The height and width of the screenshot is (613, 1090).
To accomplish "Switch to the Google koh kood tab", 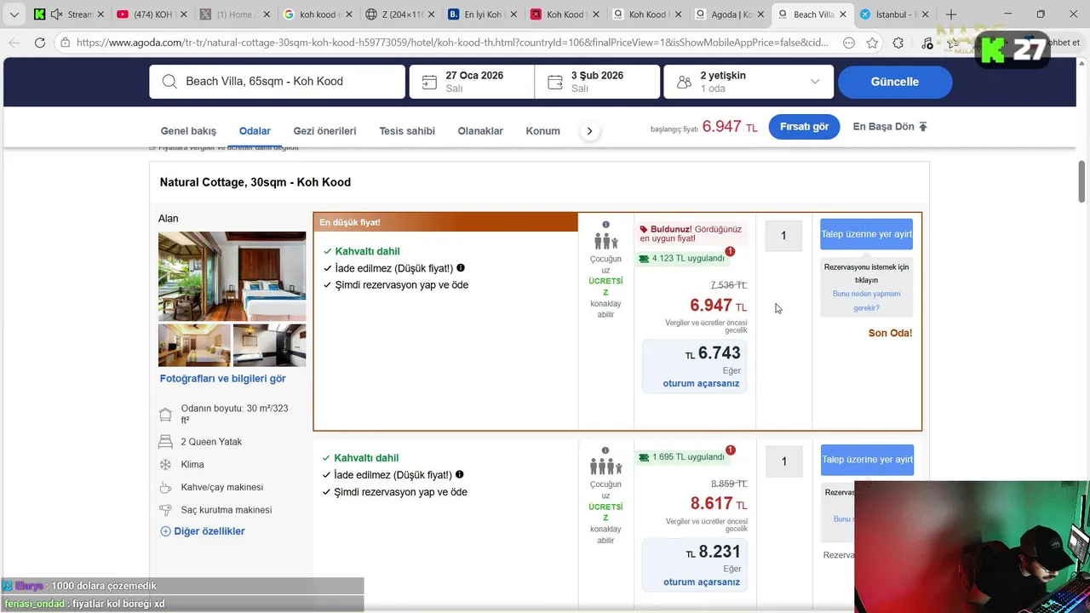I will point(315,14).
